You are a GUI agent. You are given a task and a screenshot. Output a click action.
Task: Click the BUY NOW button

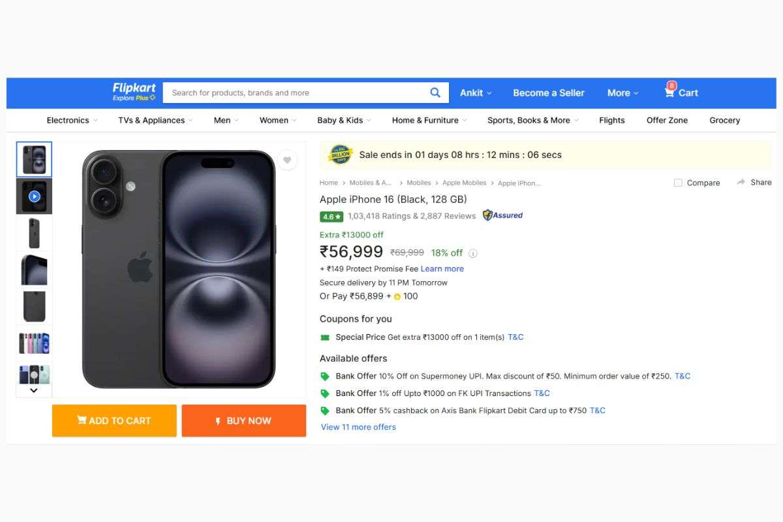(x=243, y=421)
